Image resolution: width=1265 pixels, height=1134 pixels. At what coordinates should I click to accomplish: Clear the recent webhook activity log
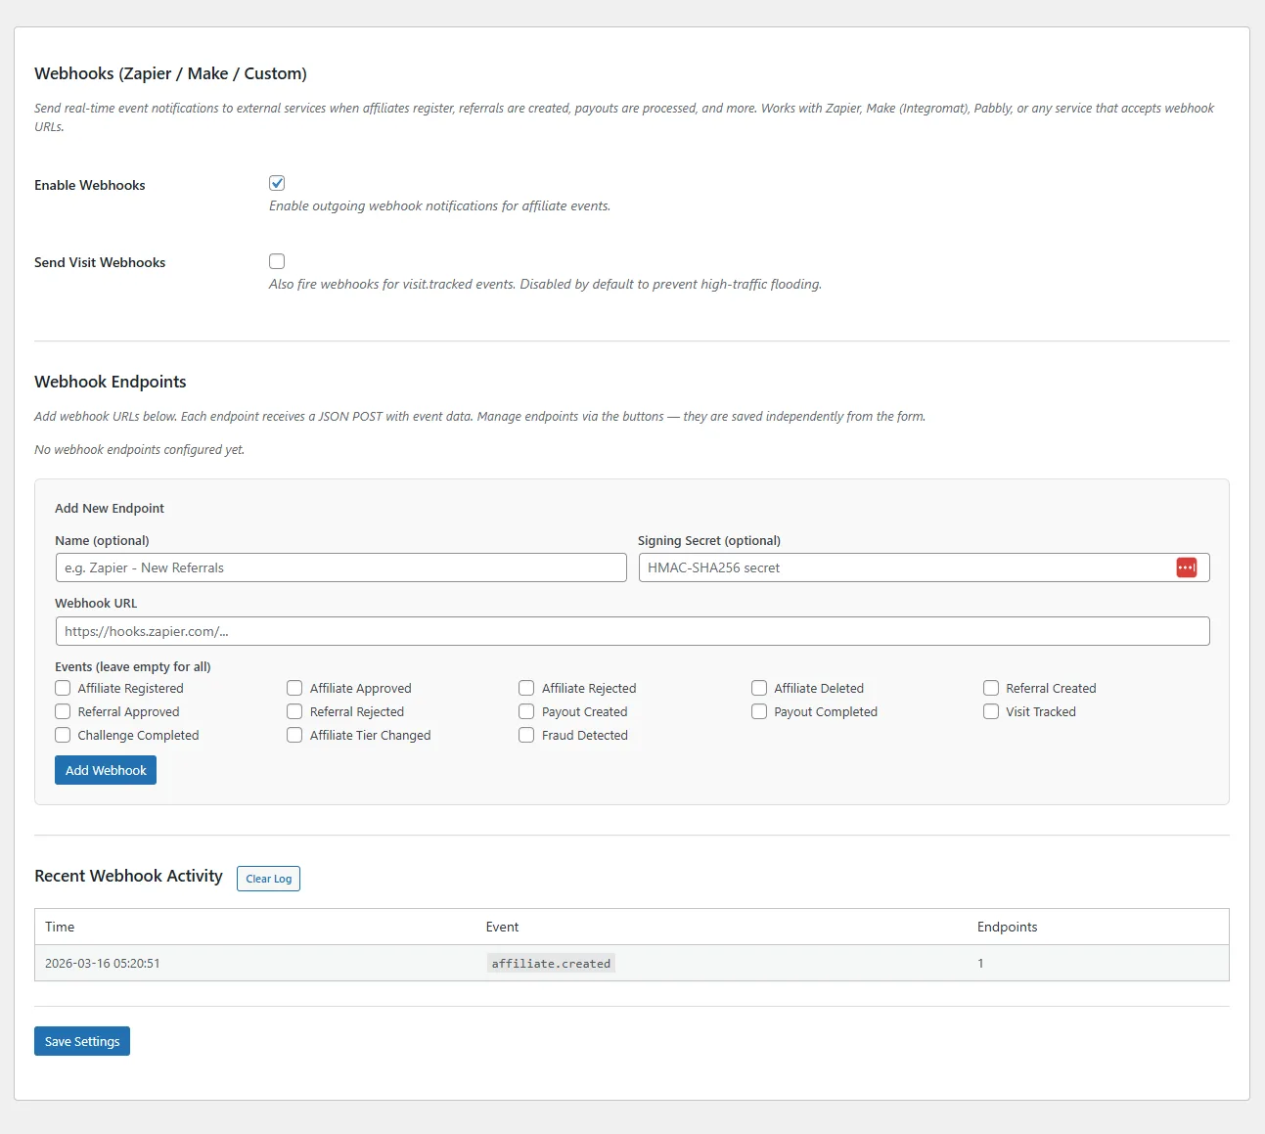tap(268, 878)
